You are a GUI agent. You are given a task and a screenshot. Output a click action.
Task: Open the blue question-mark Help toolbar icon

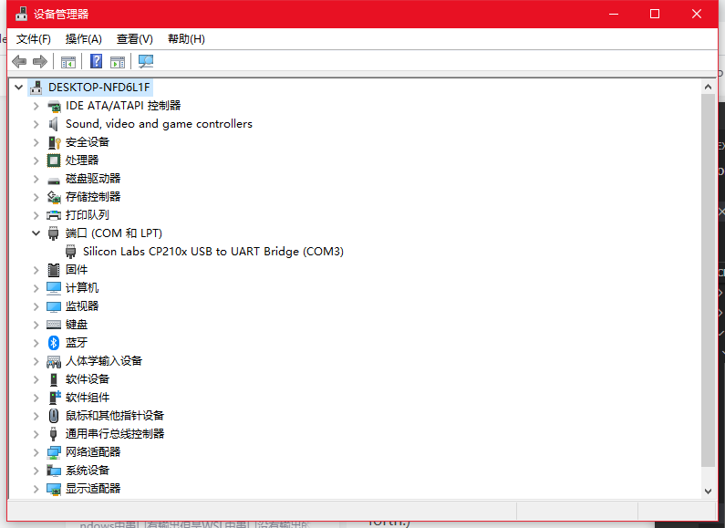pos(96,61)
